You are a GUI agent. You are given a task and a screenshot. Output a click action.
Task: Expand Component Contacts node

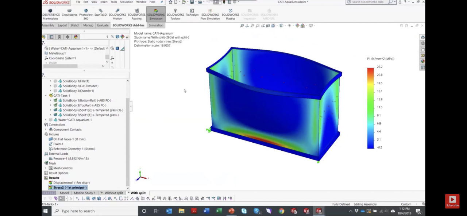tap(46, 129)
